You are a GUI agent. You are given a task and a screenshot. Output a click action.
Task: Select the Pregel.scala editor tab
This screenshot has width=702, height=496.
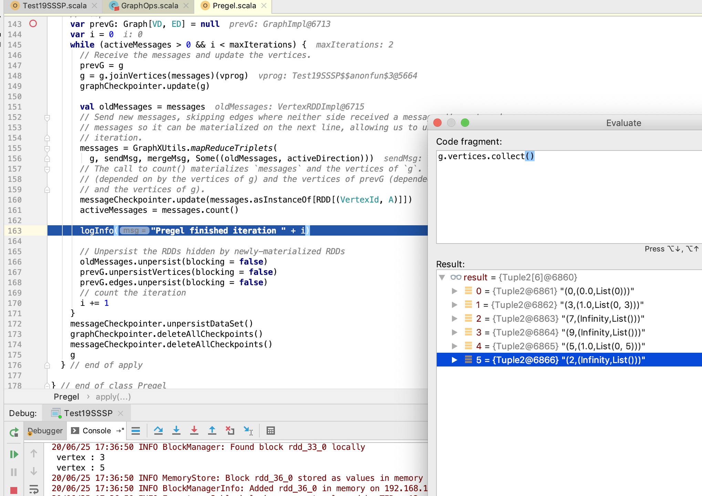234,6
